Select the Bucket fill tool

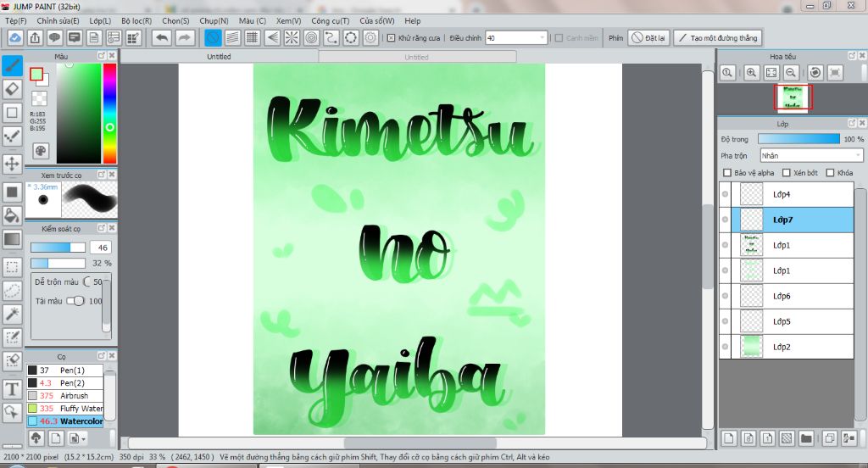[x=12, y=214]
